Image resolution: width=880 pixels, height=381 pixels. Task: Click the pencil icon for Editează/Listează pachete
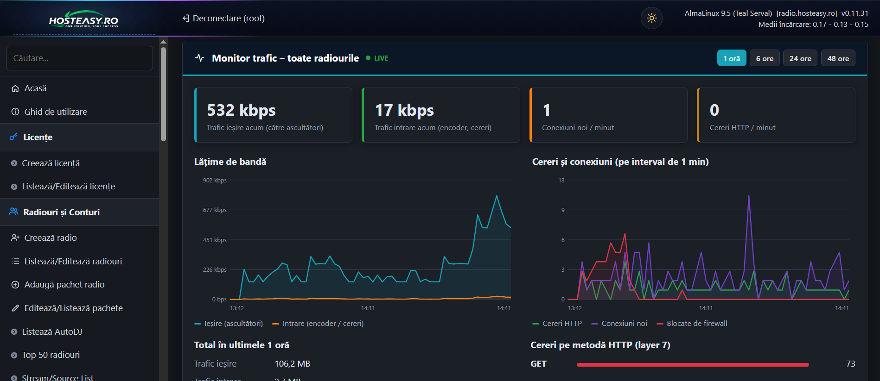click(x=15, y=308)
